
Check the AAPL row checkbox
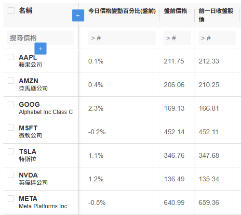11,57
